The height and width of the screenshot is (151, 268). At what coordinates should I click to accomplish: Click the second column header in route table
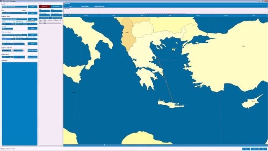(x=45, y=20)
